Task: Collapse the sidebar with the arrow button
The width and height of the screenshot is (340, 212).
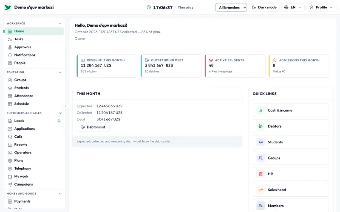Action: tap(66, 106)
